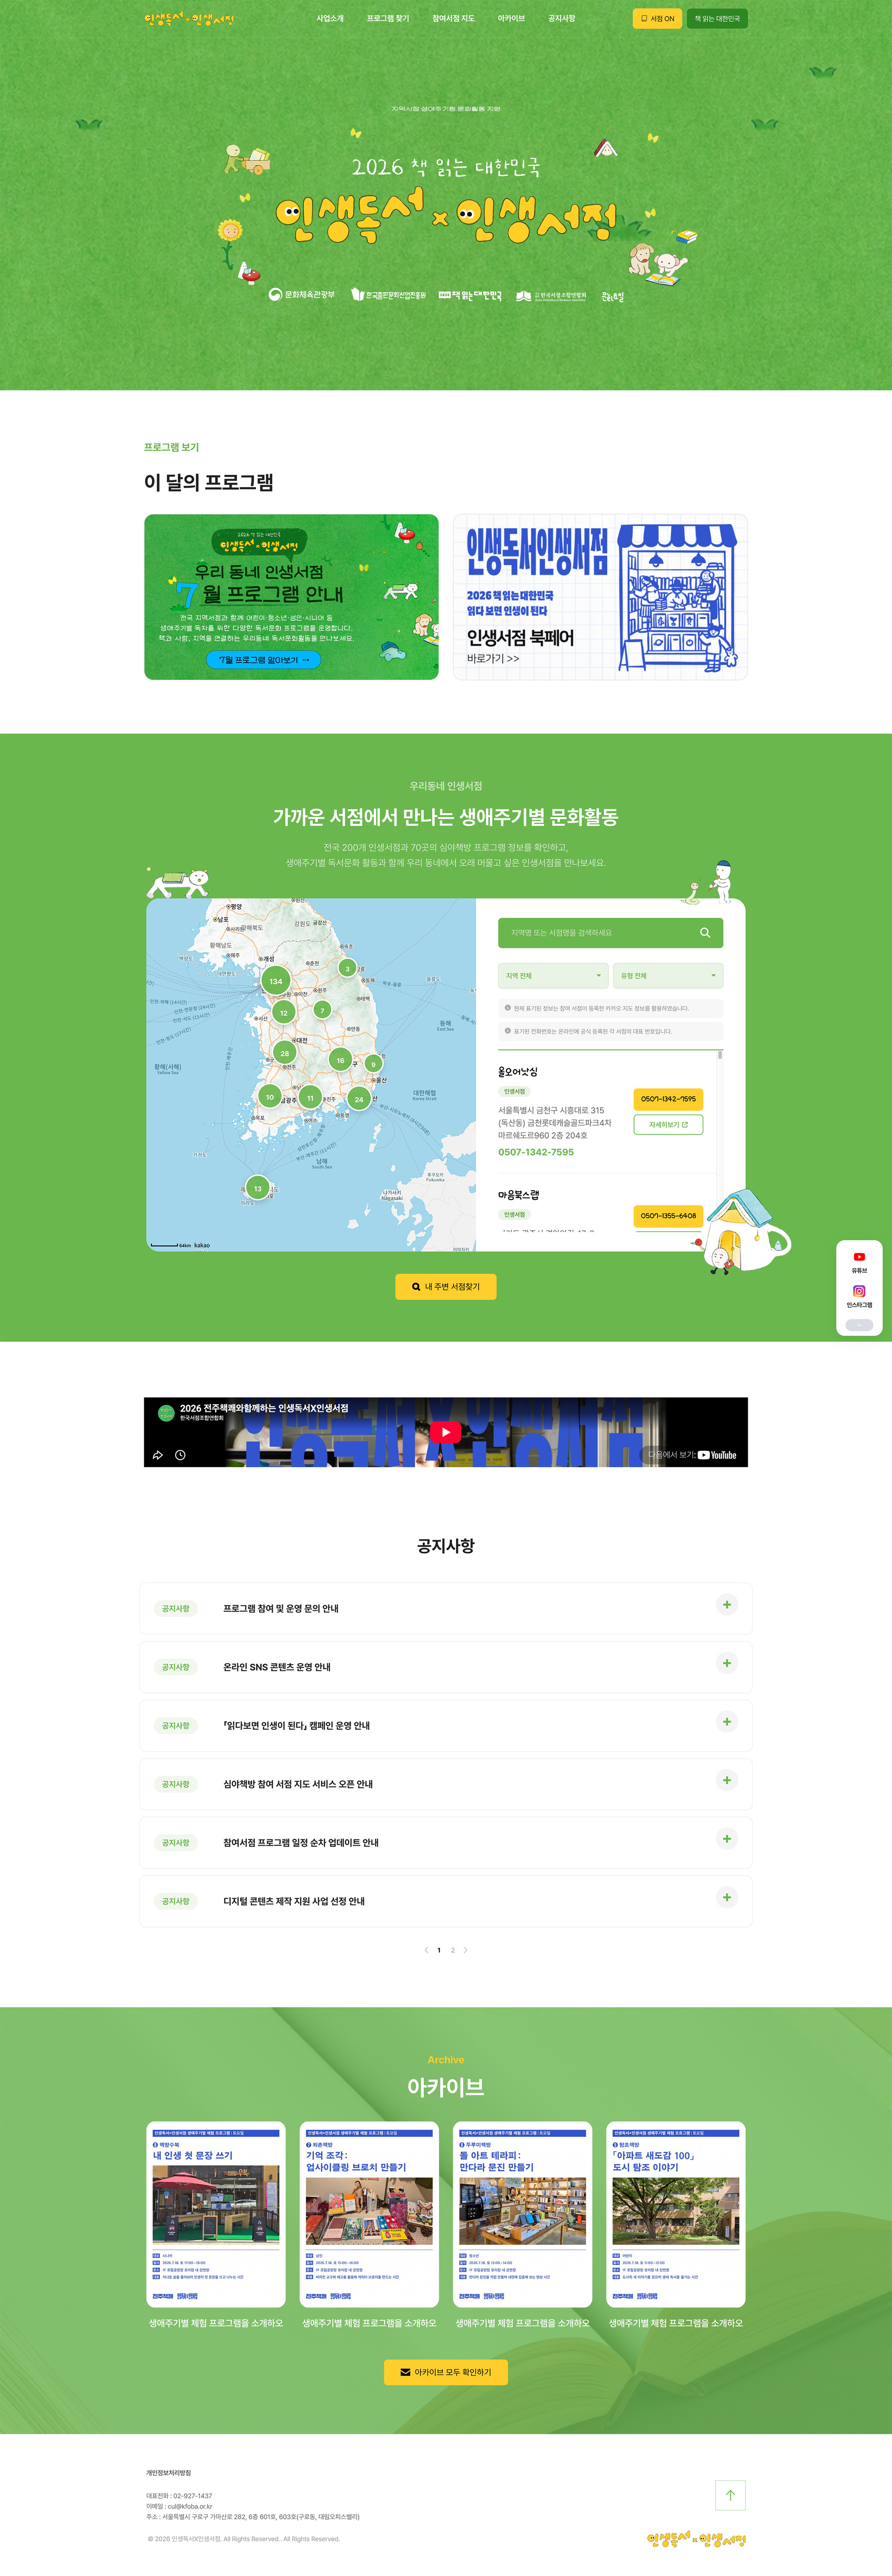892x2576 pixels.
Task: Click the YouTube logo on the video
Action: (x=717, y=1455)
